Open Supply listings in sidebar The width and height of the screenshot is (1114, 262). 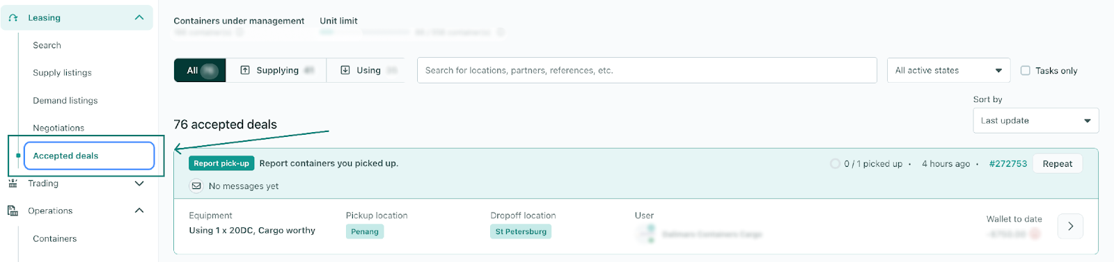pos(62,72)
